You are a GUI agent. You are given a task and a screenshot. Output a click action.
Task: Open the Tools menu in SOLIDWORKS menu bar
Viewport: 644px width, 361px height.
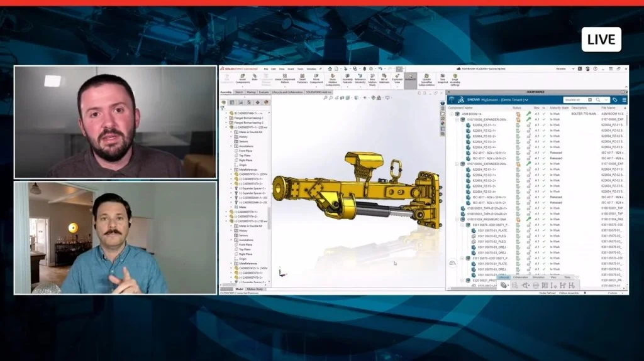tap(300, 69)
